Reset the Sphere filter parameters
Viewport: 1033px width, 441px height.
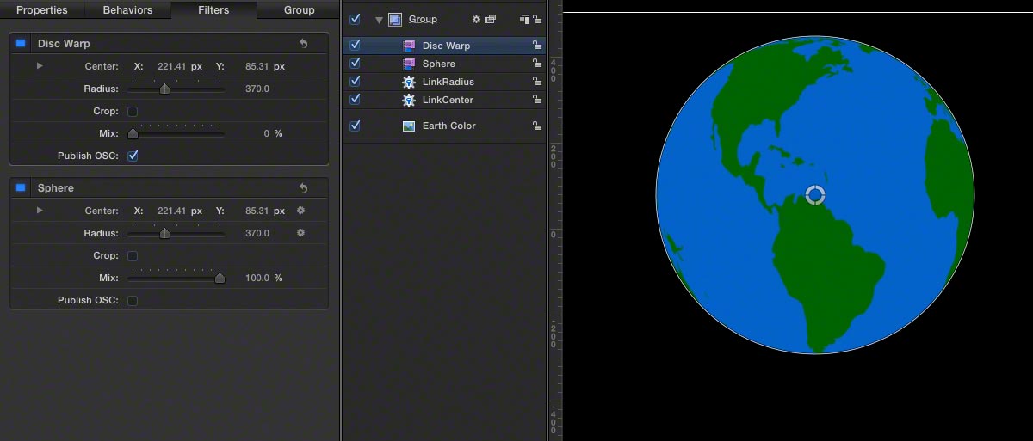[303, 187]
